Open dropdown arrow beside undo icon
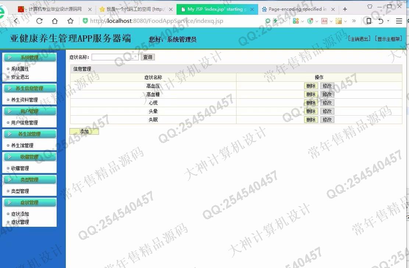 (388, 21)
